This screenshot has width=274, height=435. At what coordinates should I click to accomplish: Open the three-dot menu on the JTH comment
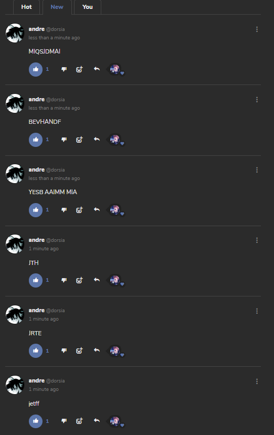257,240
